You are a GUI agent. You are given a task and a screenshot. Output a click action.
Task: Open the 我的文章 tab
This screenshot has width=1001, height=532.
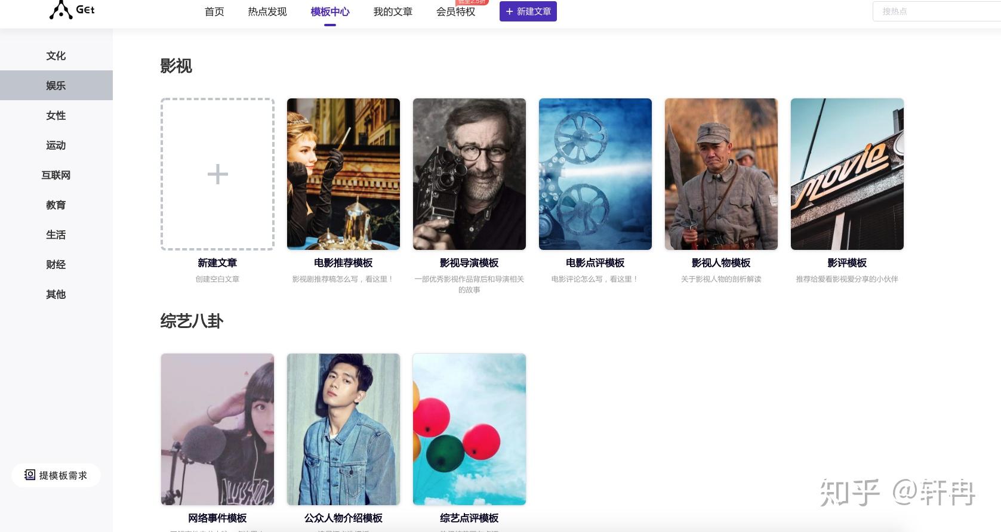click(x=393, y=11)
